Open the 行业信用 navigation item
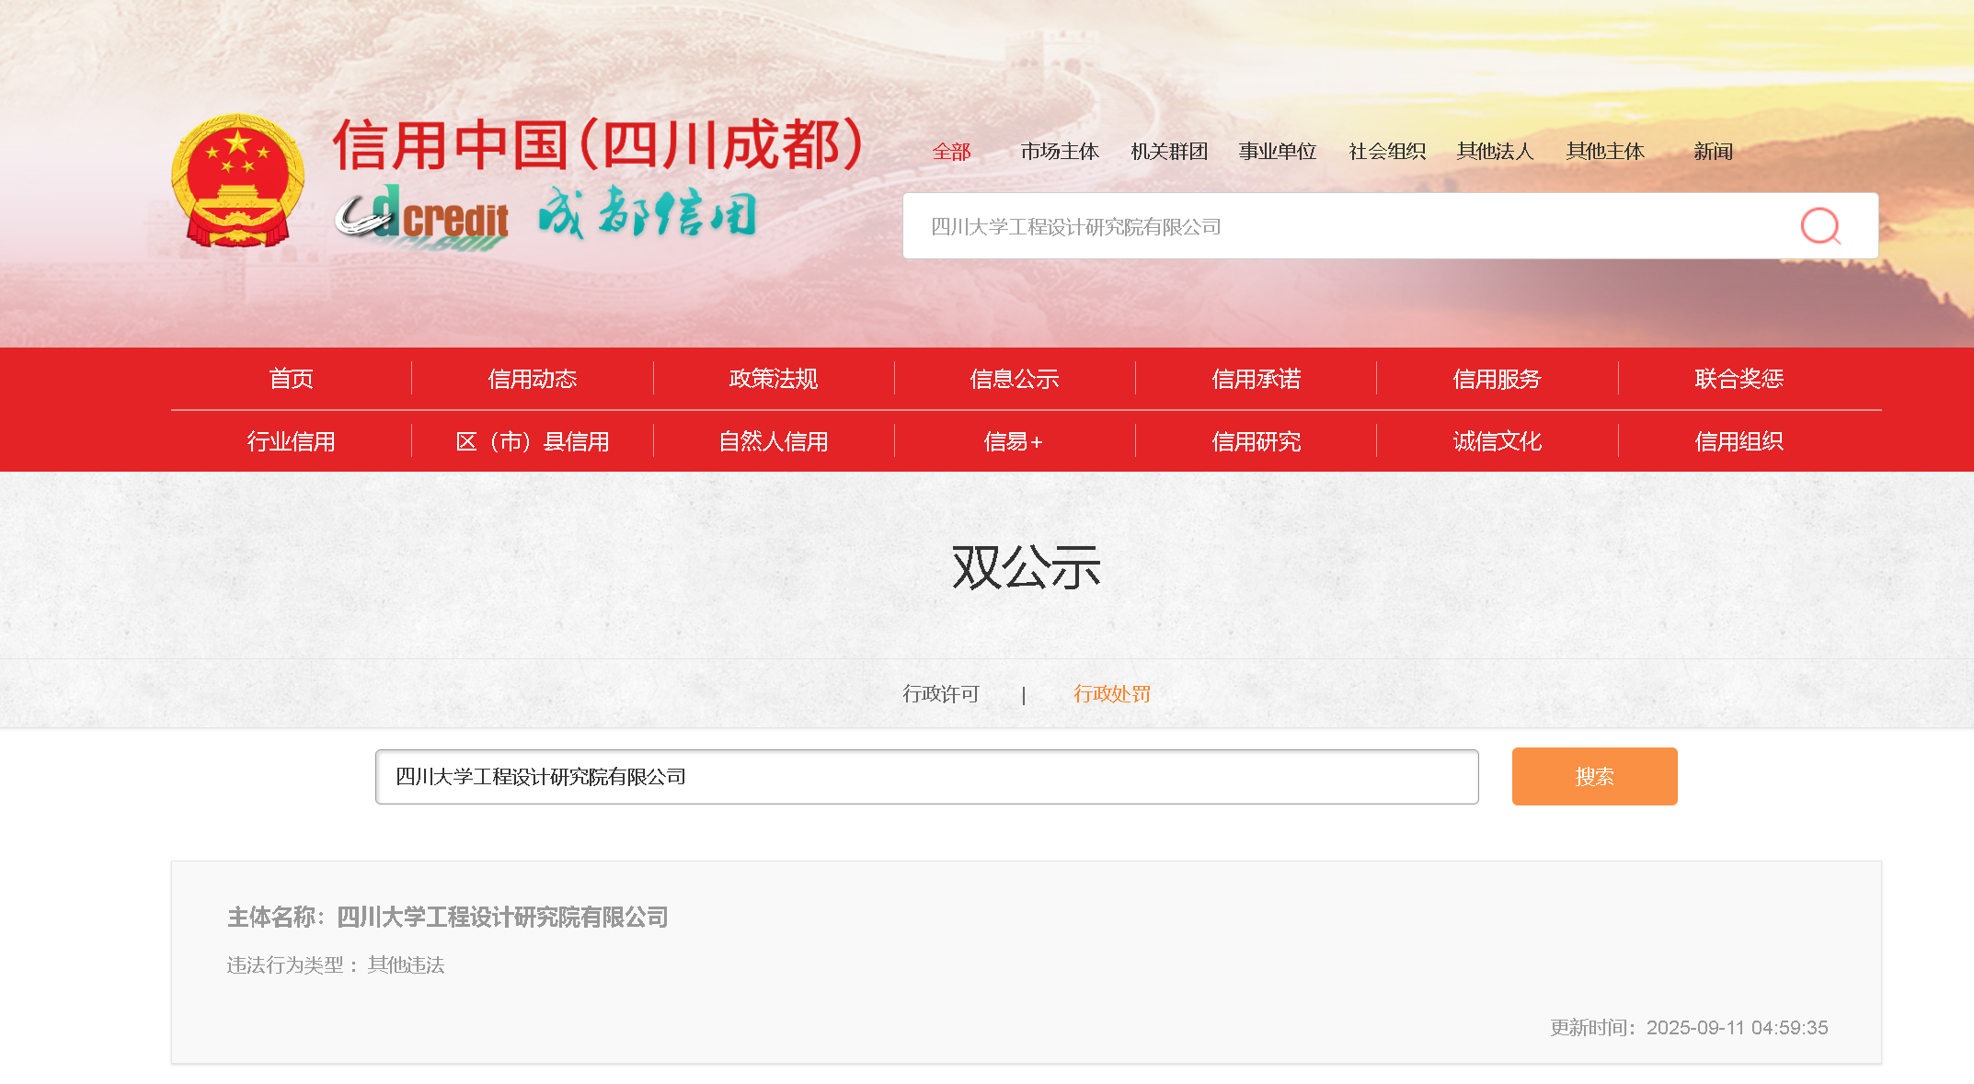 click(292, 441)
